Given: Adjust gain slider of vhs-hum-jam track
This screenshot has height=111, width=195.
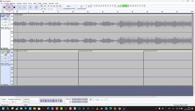Looking at the screenshot, I should click(5, 58).
